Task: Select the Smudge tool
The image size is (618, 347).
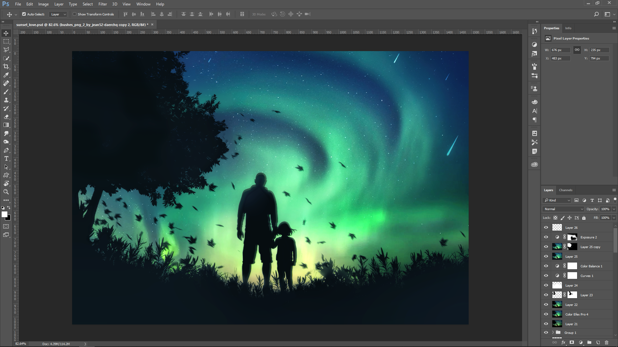Action: tap(6, 133)
